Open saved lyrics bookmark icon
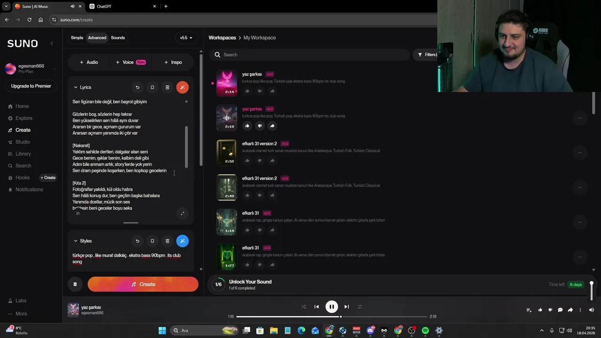Image resolution: width=601 pixels, height=338 pixels. [x=152, y=87]
